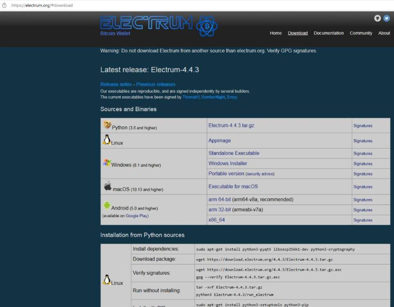
Task: Click the Electrum logo at top
Action: pyautogui.click(x=159, y=26)
